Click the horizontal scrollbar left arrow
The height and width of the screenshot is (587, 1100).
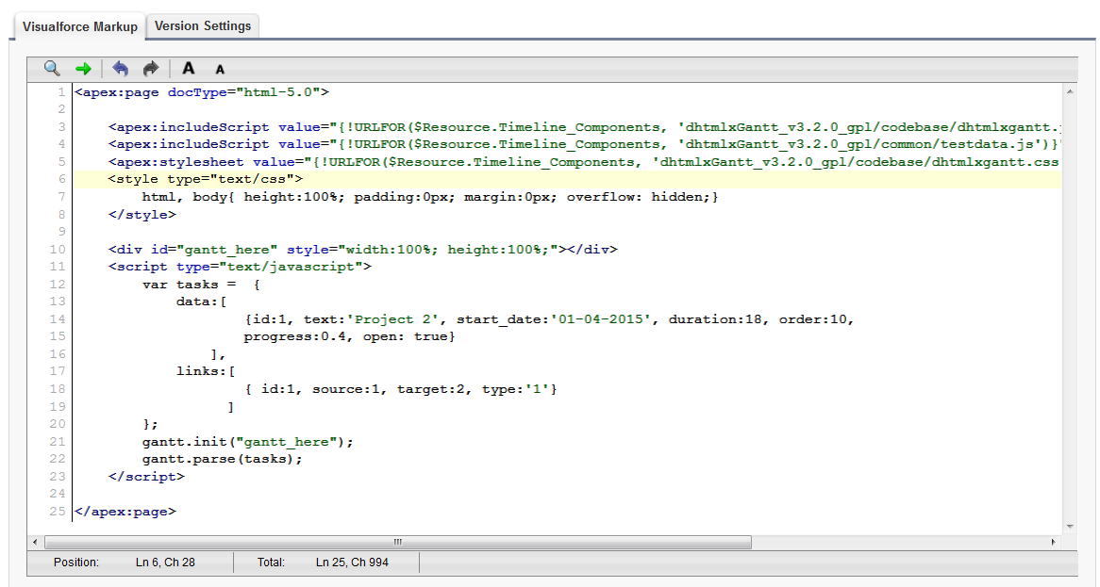coord(35,542)
